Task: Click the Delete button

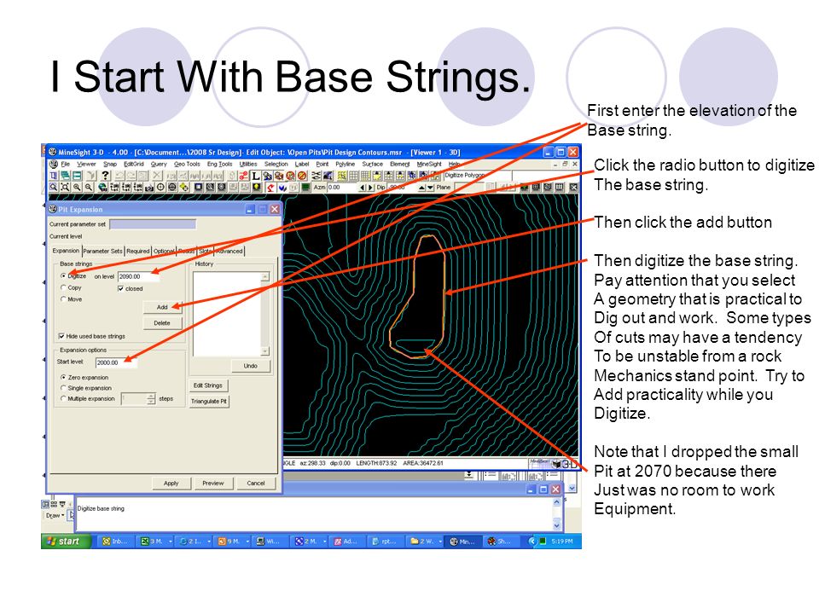Action: click(162, 322)
